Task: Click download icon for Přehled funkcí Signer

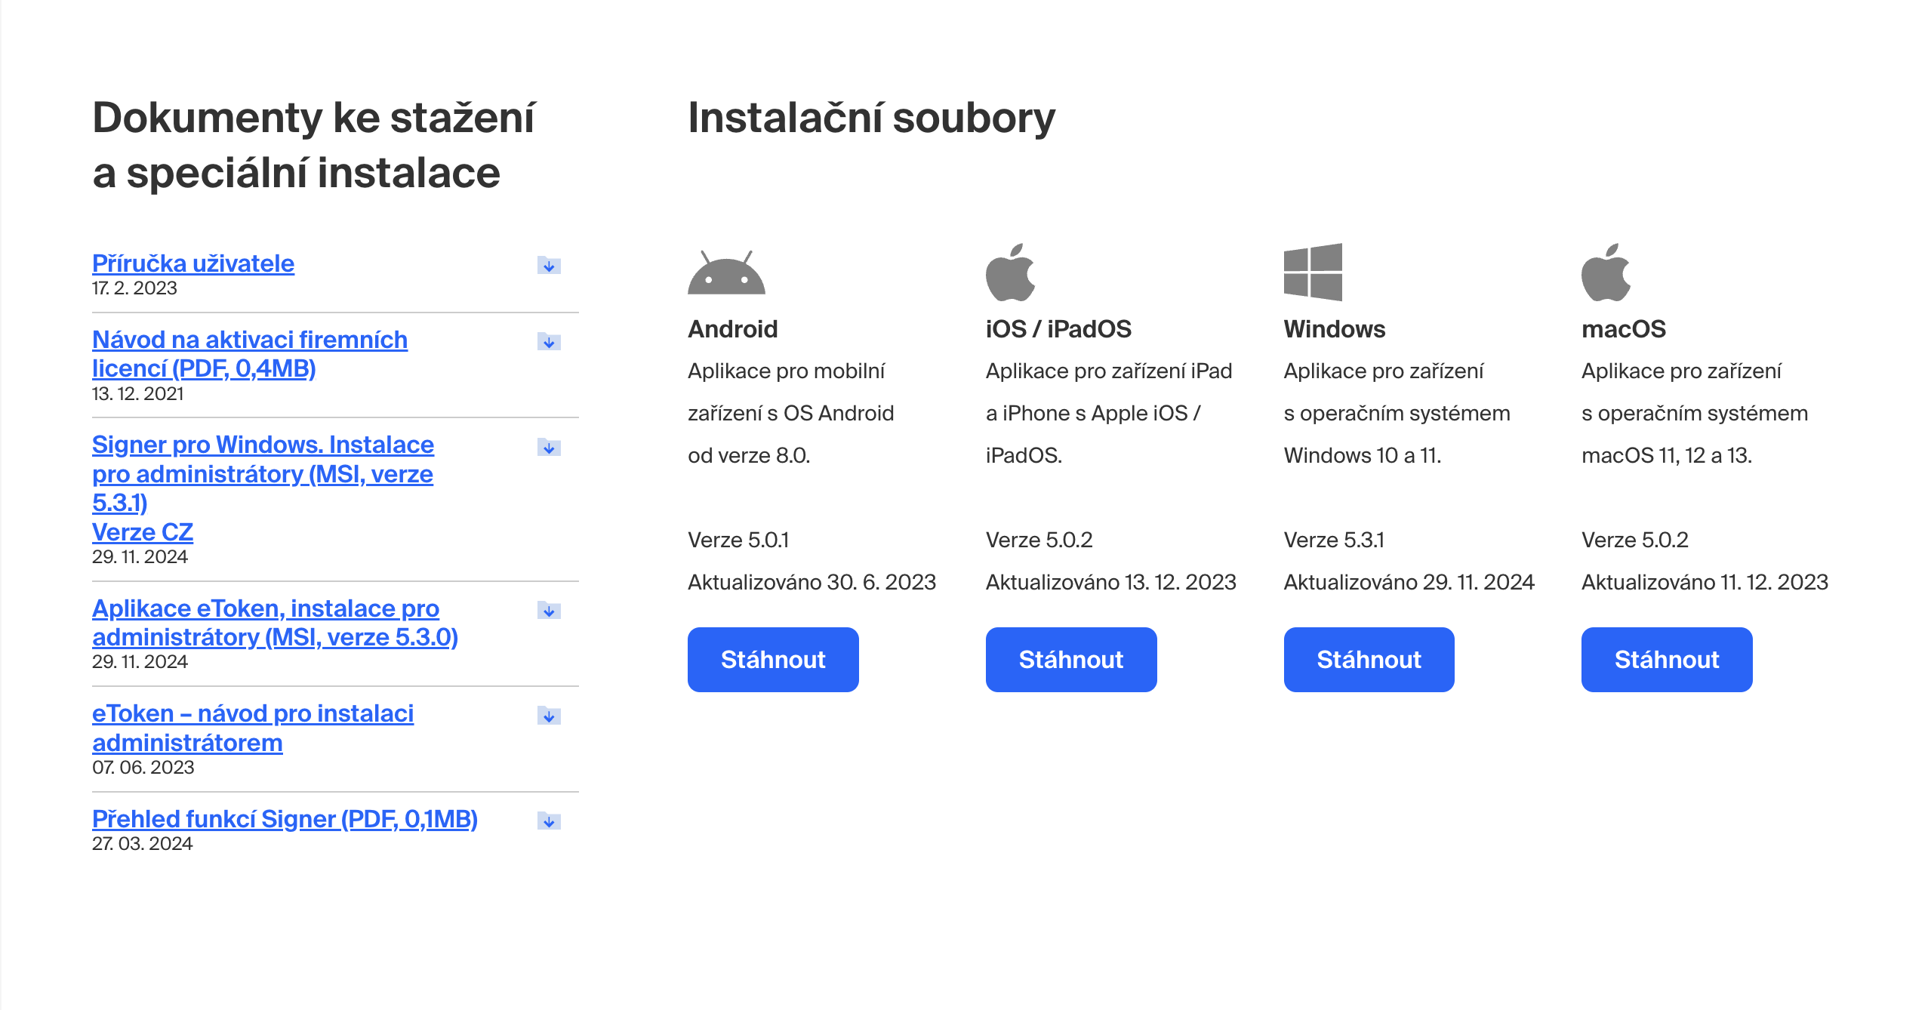Action: [x=549, y=821]
